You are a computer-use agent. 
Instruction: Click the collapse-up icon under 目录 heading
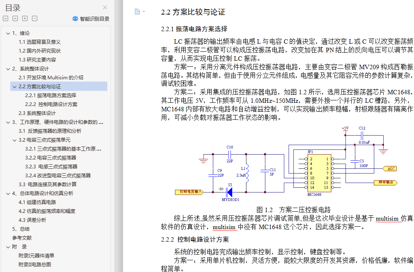15,19
